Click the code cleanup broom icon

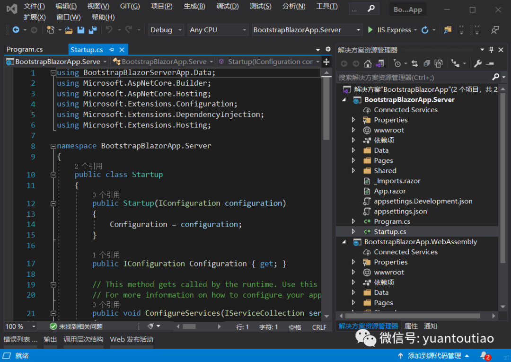tap(150, 326)
